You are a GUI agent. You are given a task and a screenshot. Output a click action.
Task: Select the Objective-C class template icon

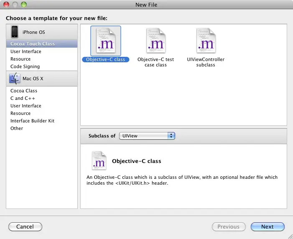pyautogui.click(x=106, y=41)
